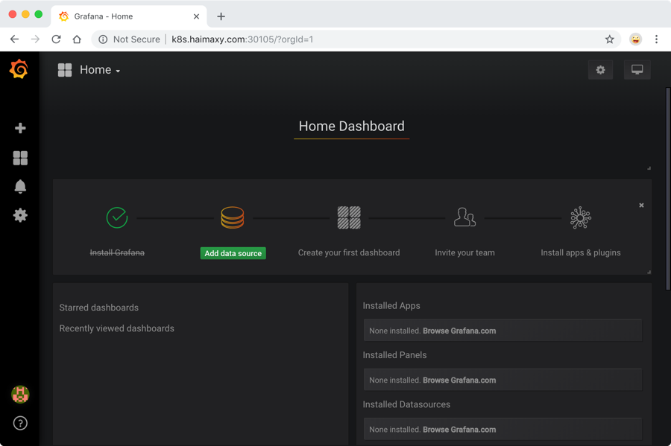Screen dimensions: 671x446
Task: Click the Installed Apps heading
Action: coord(391,306)
